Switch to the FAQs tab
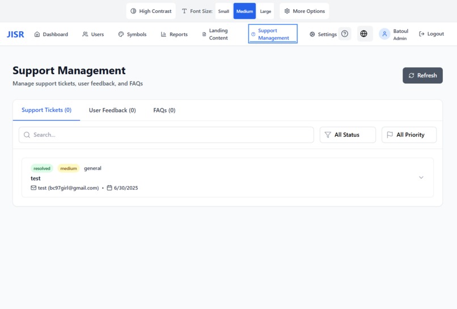Screen dimensions: 457x309 (164, 110)
